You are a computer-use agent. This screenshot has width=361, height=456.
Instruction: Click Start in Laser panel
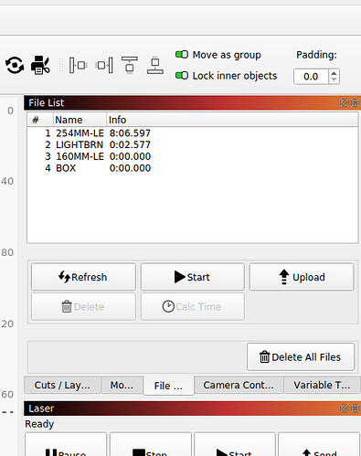point(235,444)
